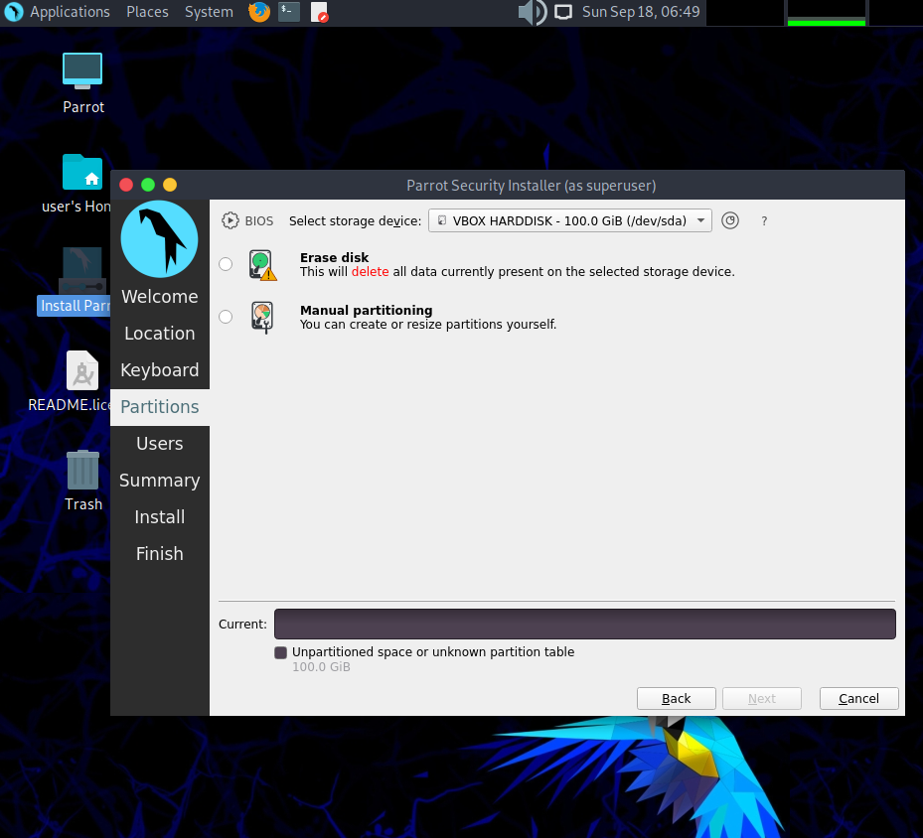The height and width of the screenshot is (838, 923).
Task: Click the Manual partitioning disk icon
Action: (x=263, y=316)
